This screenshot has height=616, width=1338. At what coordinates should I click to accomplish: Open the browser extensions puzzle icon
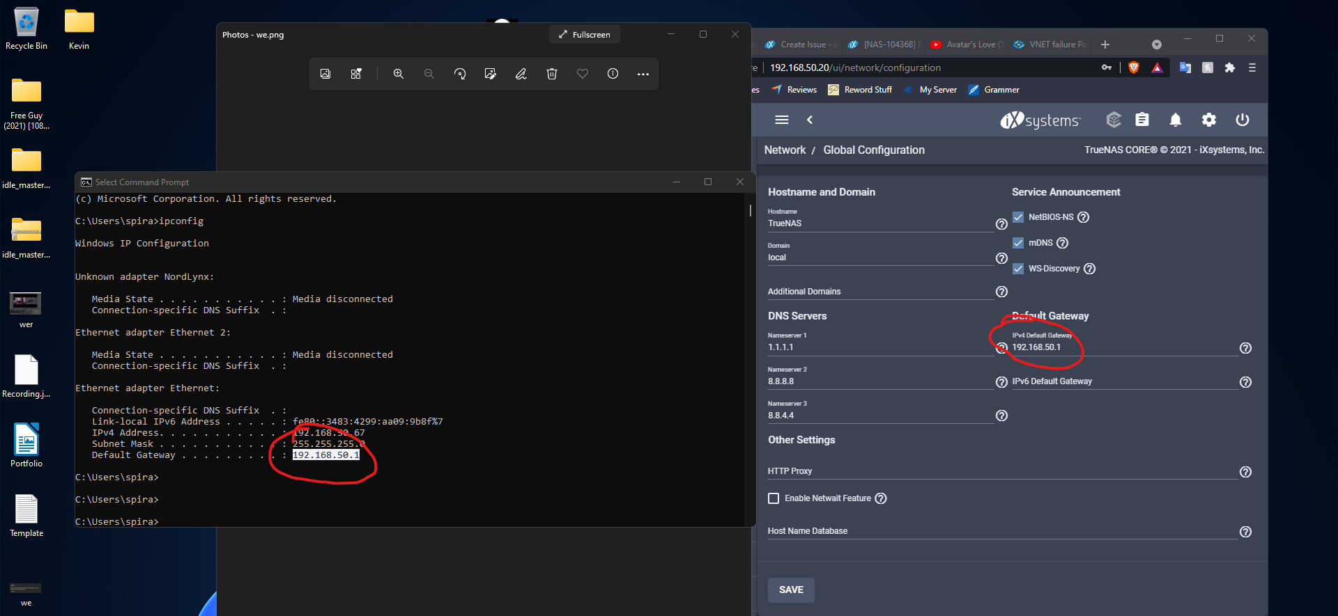(1230, 68)
